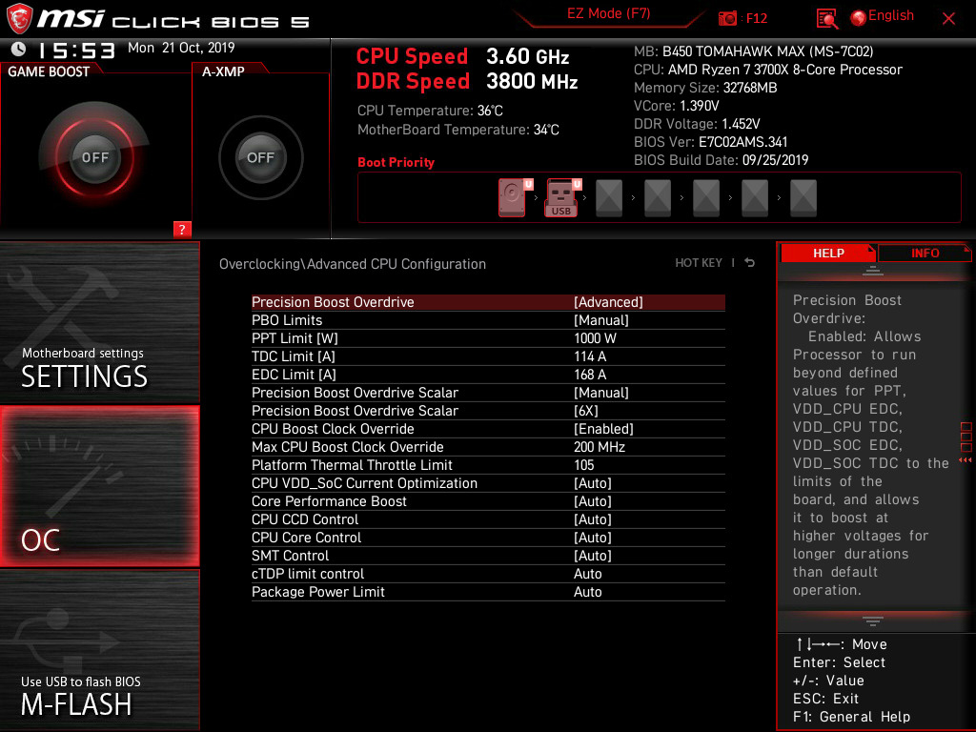976x732 pixels.
Task: Open the OC overclocking section
Action: coord(99,486)
